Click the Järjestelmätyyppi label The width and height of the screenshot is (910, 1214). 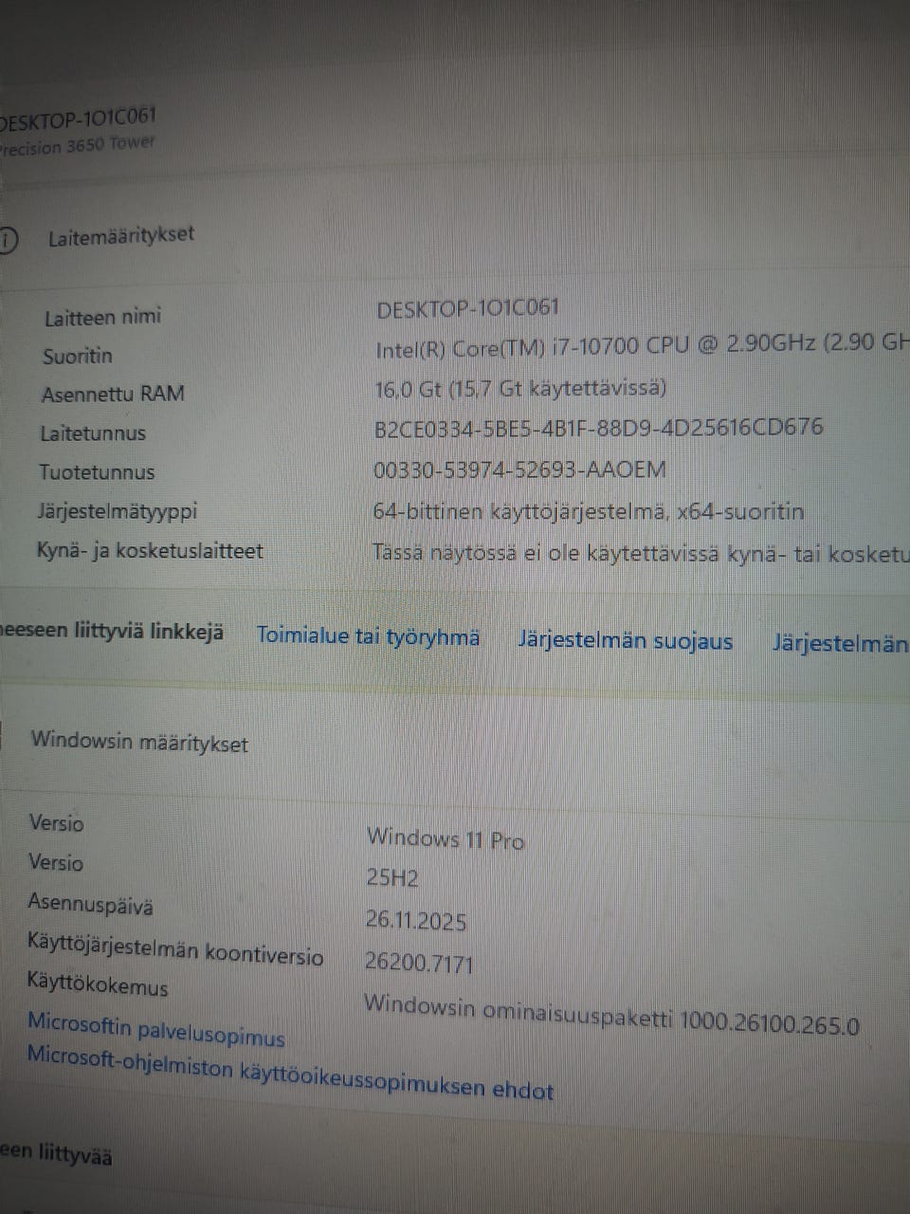tap(117, 511)
